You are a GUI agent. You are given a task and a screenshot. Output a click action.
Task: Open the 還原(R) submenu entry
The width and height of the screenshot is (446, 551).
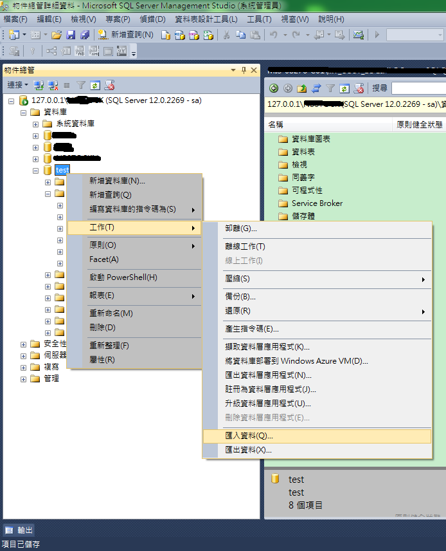[317, 311]
